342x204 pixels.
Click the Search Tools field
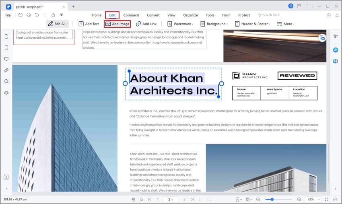click(269, 15)
